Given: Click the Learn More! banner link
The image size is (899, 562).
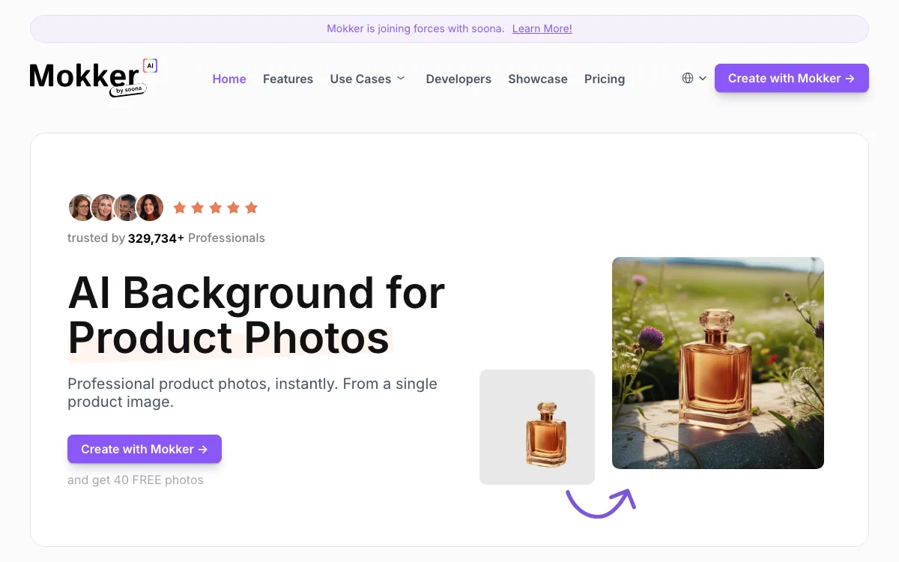Looking at the screenshot, I should pos(542,28).
